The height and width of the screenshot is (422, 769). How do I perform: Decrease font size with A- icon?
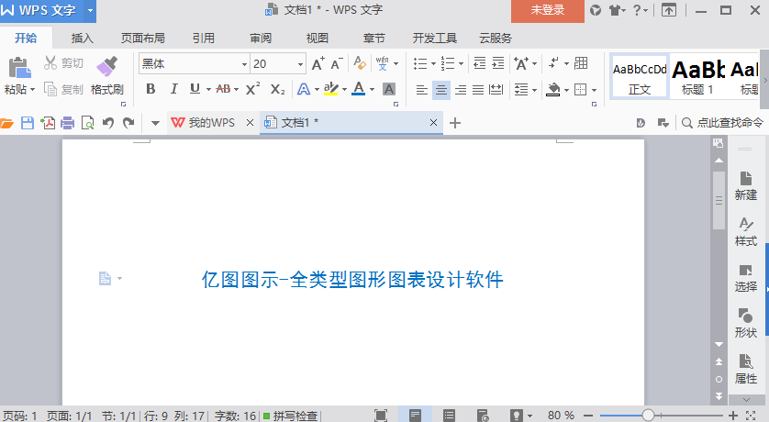click(337, 63)
